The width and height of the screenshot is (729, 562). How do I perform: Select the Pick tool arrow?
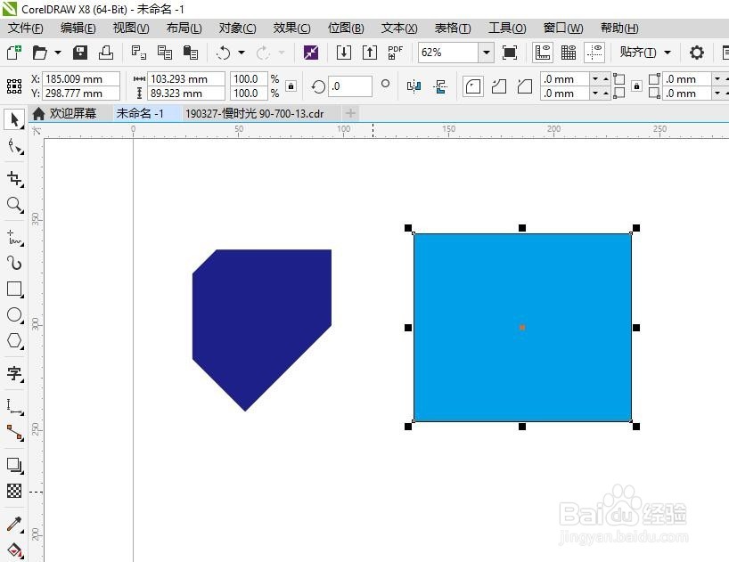14,120
